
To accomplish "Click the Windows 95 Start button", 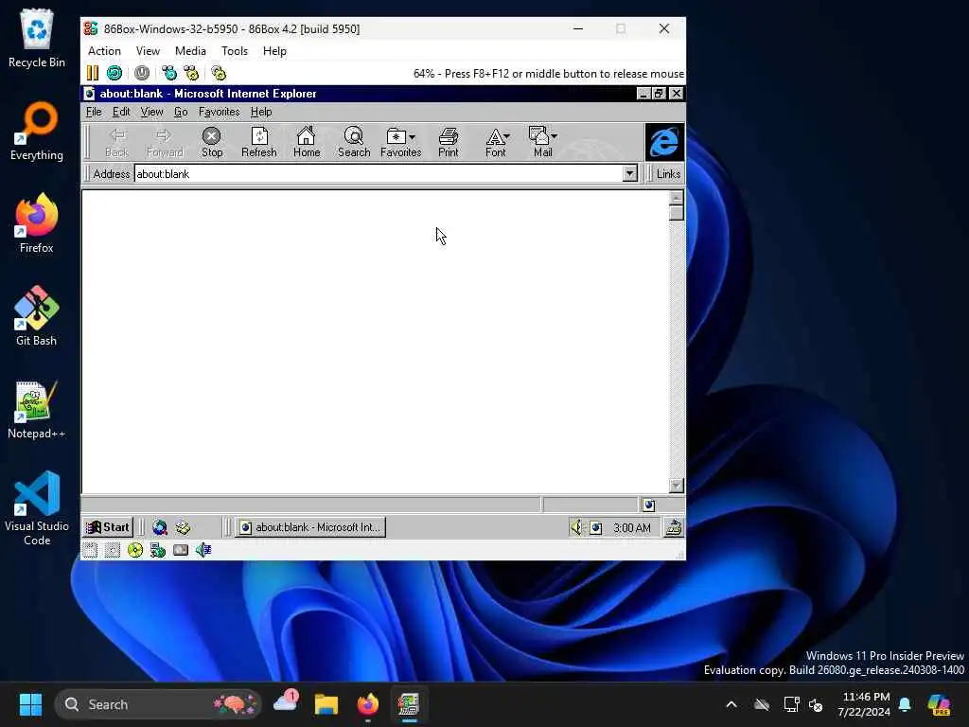I will point(108,527).
